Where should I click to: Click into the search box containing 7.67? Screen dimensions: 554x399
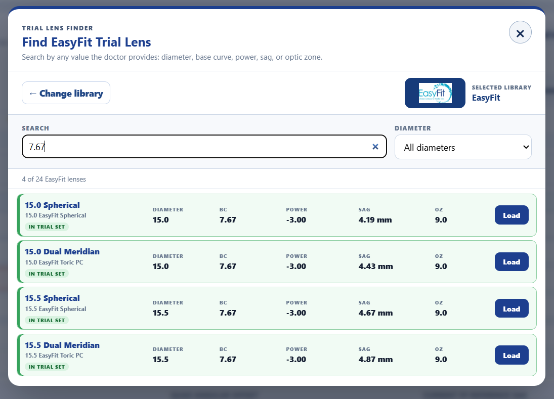tap(204, 147)
